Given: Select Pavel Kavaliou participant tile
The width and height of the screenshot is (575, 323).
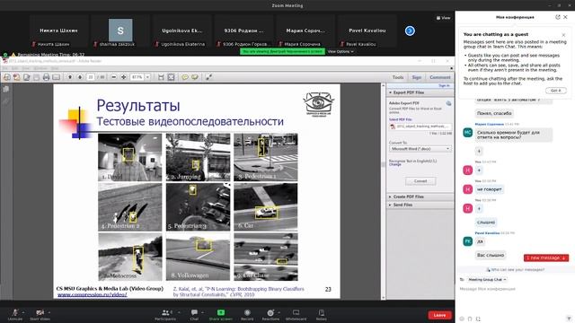Looking at the screenshot, I should [367, 31].
